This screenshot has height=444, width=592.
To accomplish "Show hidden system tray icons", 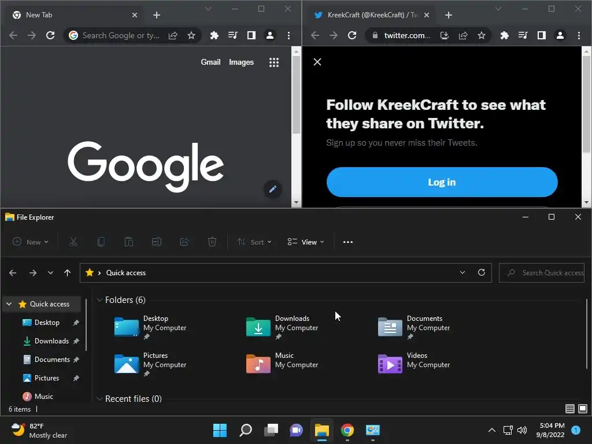I will 491,430.
